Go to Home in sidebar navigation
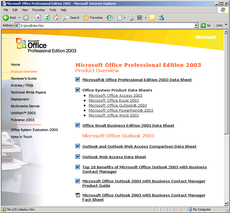Image resolution: width=230 pixels, height=213 pixels. (x=15, y=64)
